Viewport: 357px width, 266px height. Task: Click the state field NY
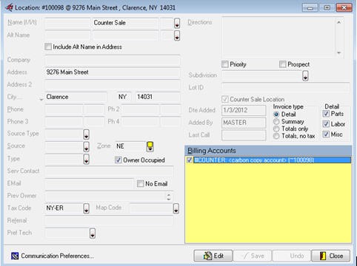point(124,97)
